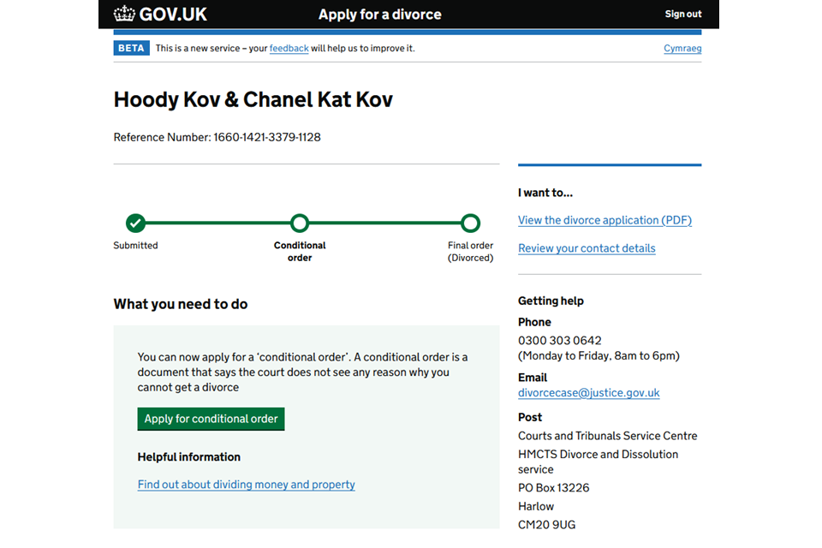Open Review your contact details link

[x=587, y=248]
